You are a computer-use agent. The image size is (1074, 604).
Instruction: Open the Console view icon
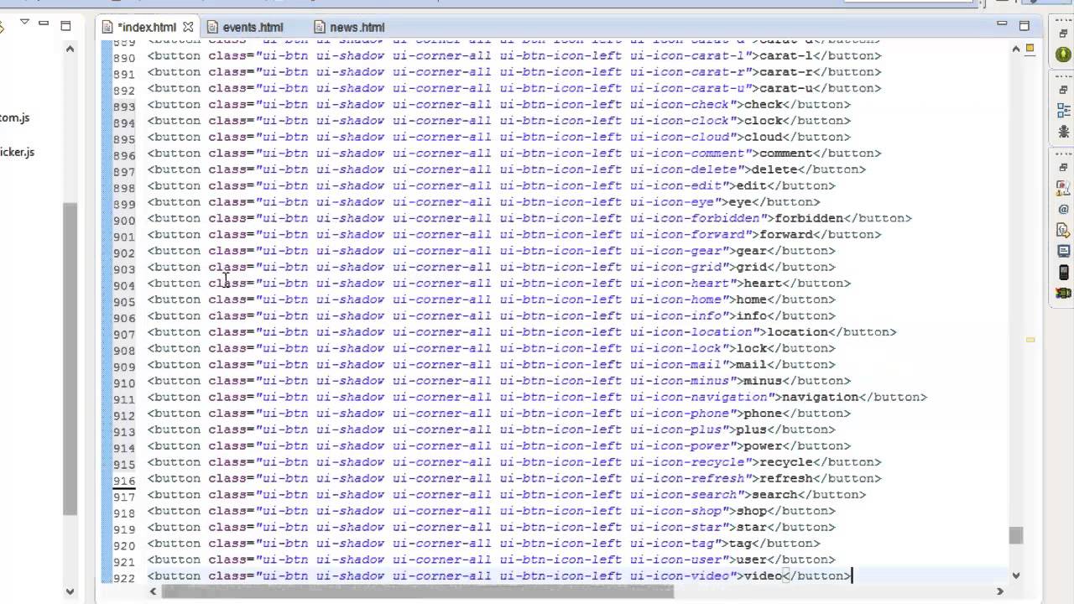(1064, 251)
